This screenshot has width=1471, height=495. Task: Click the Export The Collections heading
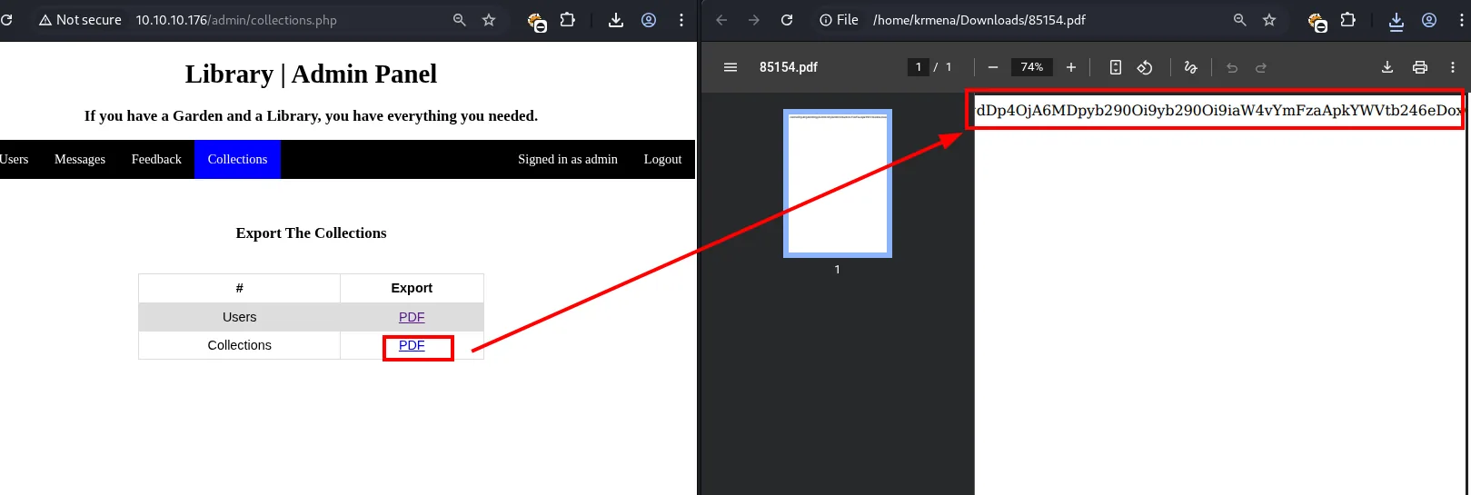311,233
